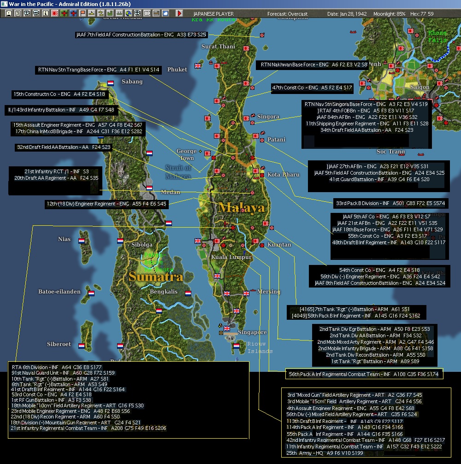The height and width of the screenshot is (464, 461).
Task: Select British flag near Phuket
Action: pos(198,66)
